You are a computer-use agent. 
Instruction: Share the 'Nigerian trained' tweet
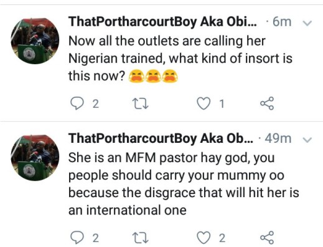(267, 104)
